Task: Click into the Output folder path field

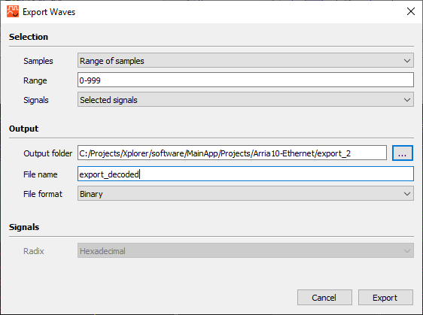Action: click(232, 153)
